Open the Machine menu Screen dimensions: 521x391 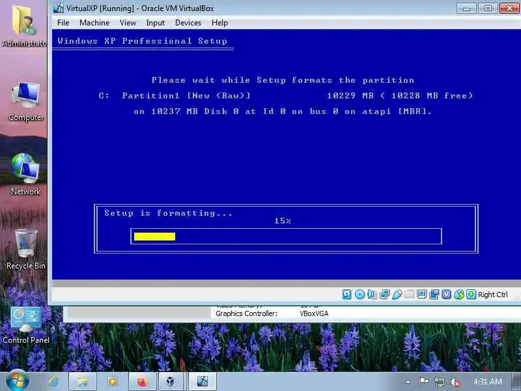click(94, 23)
